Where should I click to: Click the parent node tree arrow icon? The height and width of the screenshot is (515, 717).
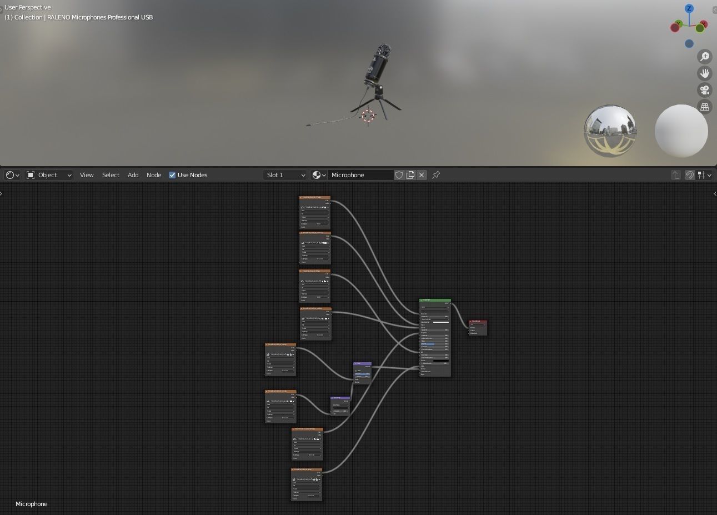tap(675, 175)
